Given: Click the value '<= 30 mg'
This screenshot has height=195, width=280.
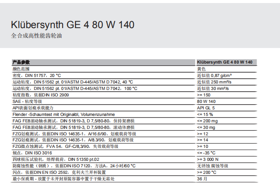Looking at the screenshot, I should click(x=206, y=128).
